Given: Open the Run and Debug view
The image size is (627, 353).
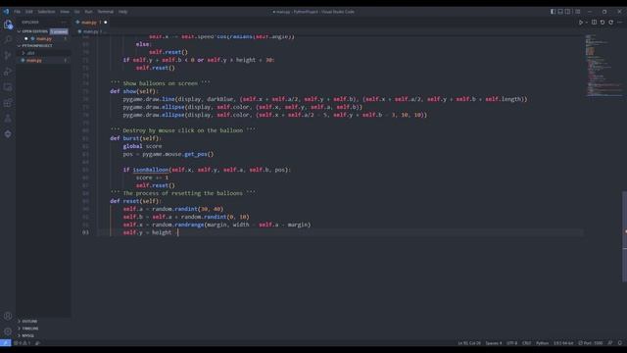Looking at the screenshot, I should click(8, 72).
